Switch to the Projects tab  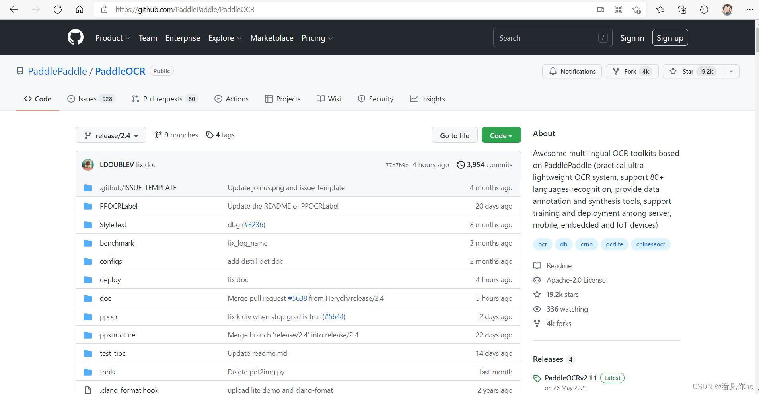tap(282, 99)
